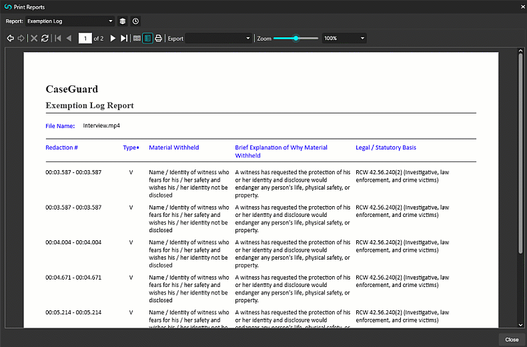Click the CaseGuard title text
This screenshot has height=347, width=527.
[x=72, y=89]
